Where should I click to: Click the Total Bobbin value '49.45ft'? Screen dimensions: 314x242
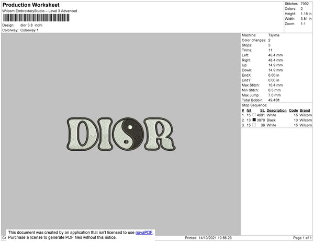pos(274,100)
